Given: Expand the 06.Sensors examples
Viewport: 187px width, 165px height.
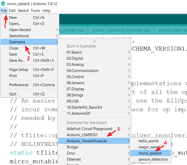Looking at the screenshot, I should pyautogui.click(x=95, y=83).
